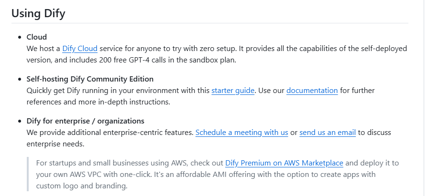Click the bullet beside 'Dify for enterprise'
Image resolution: width=439 pixels, height=196 pixels.
coord(20,121)
